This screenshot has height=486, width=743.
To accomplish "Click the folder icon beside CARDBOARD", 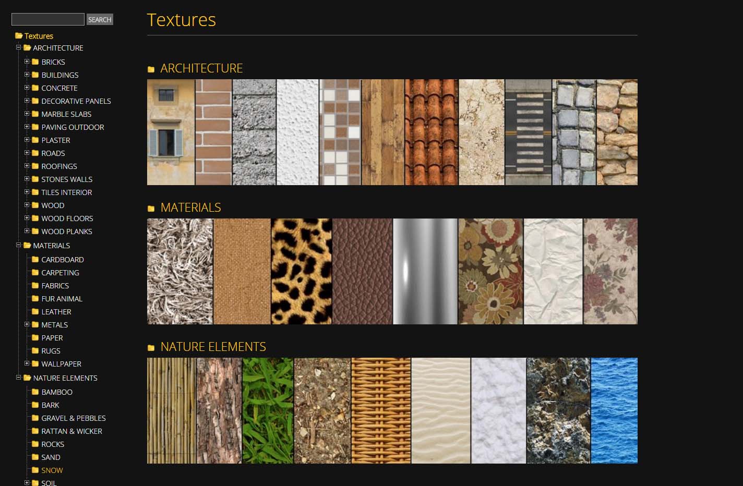I will (x=35, y=259).
